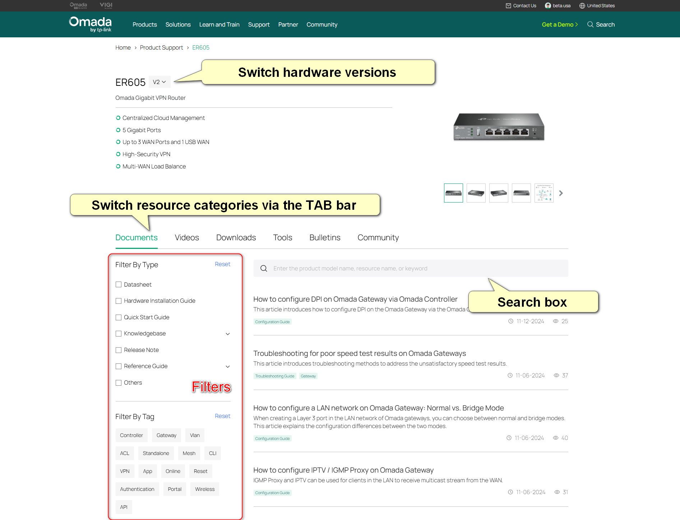Enable the Knowledgebase checkbox
680x520 pixels.
[119, 334]
